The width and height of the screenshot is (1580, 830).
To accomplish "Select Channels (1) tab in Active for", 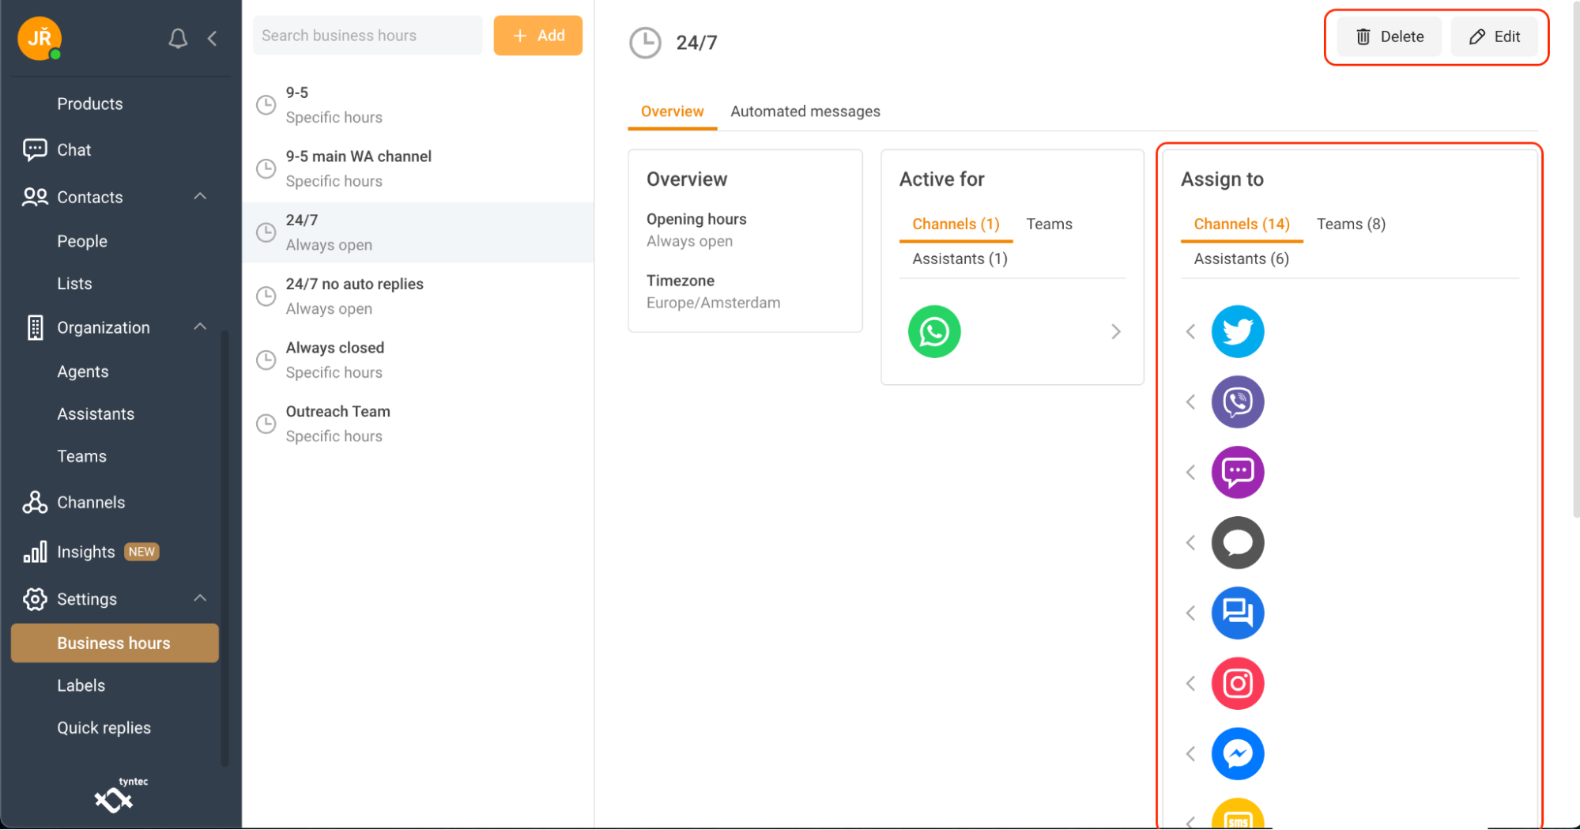I will click(x=956, y=224).
